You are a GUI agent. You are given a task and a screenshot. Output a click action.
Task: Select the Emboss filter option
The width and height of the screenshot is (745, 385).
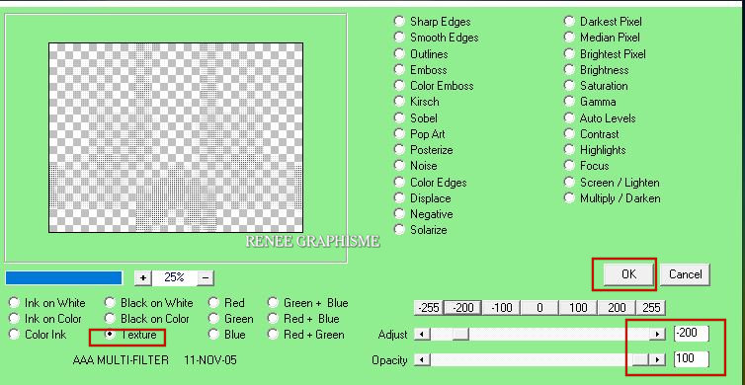(422, 70)
